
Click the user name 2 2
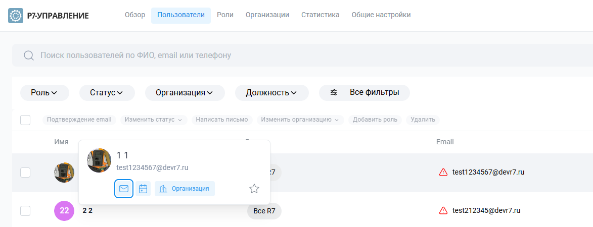tap(88, 210)
